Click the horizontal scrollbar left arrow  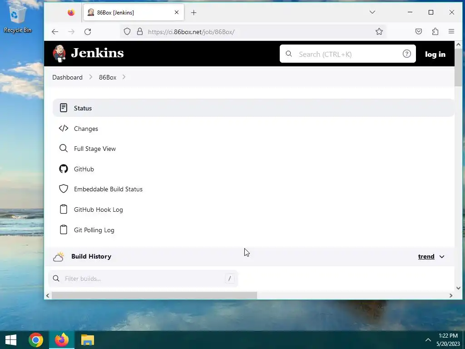click(48, 295)
